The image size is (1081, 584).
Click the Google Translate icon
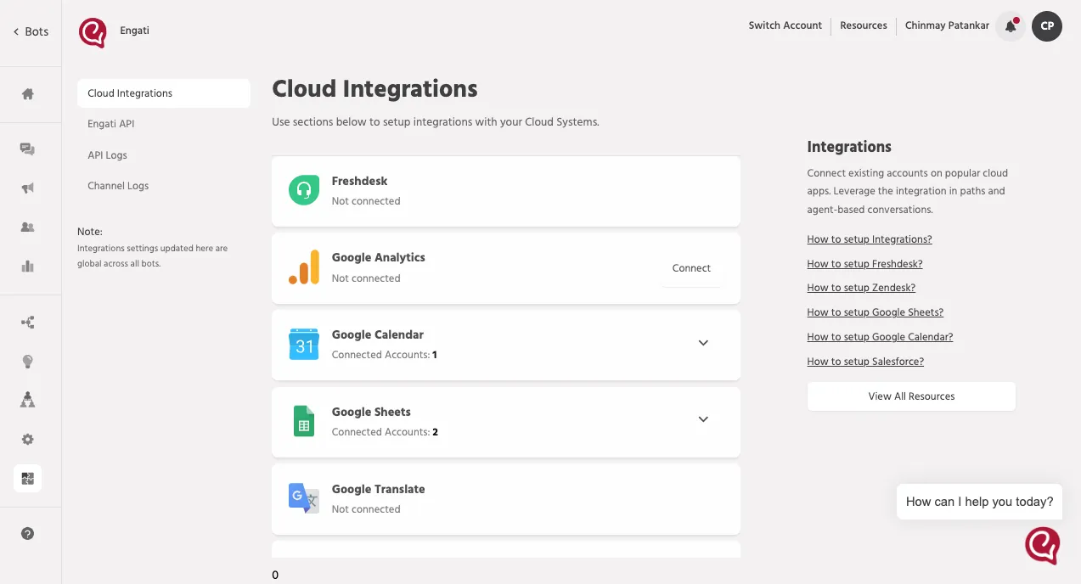304,498
